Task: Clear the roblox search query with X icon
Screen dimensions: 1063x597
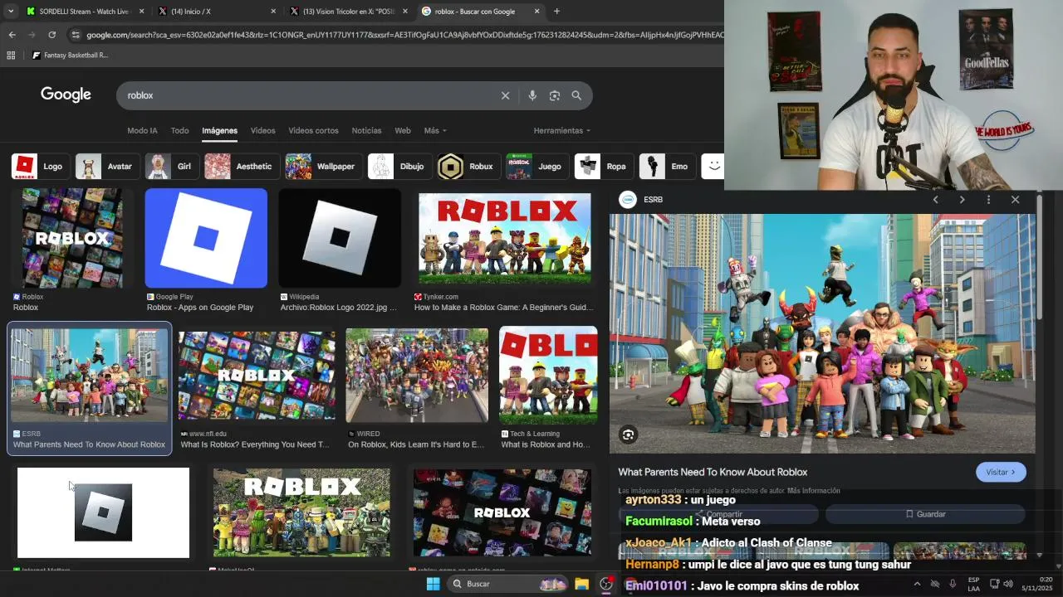Action: [505, 95]
